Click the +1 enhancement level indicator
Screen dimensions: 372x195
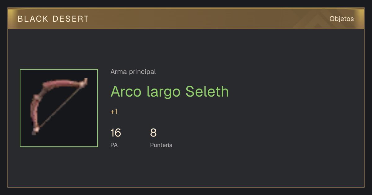(114, 112)
